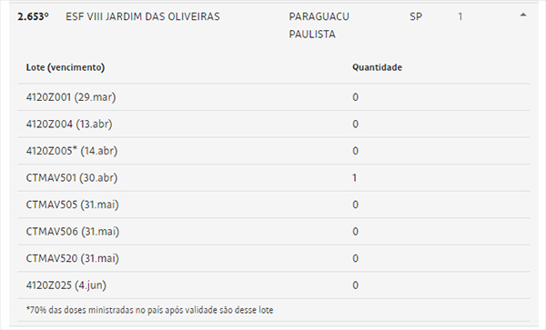
Task: Select lot CTMAV506 (31.mai) row
Action: point(274,231)
